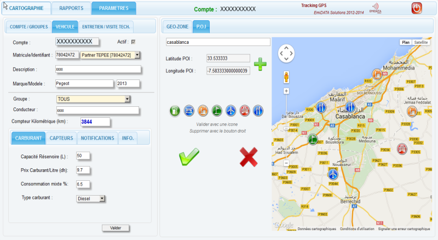Select the CARBURANT tab
Image resolution: width=438 pixels, height=240 pixels.
pyautogui.click(x=28, y=138)
